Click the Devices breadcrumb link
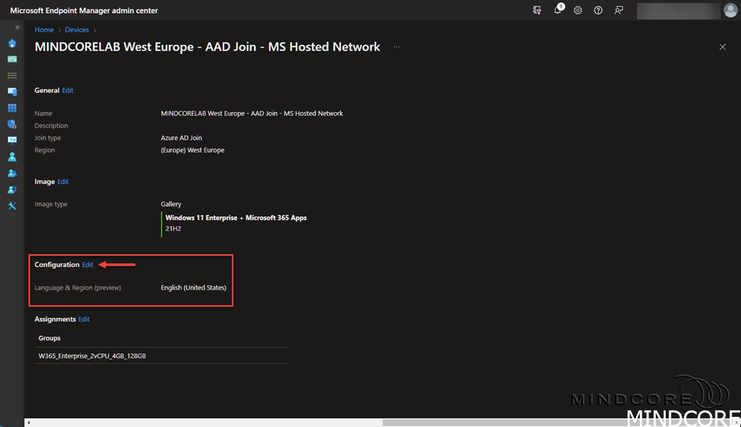The height and width of the screenshot is (427, 741). coord(77,30)
